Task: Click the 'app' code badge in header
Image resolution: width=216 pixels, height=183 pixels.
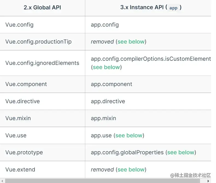Action: coord(173,8)
